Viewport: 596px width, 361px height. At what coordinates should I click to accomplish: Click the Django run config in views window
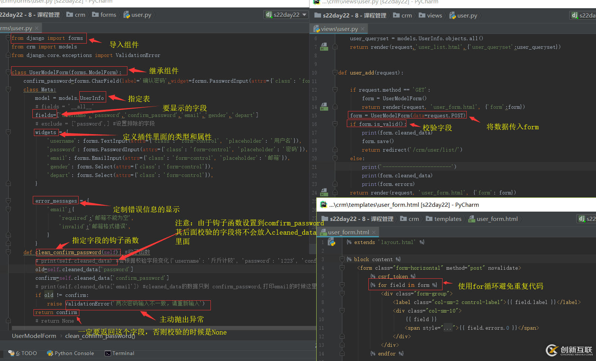[x=583, y=15]
